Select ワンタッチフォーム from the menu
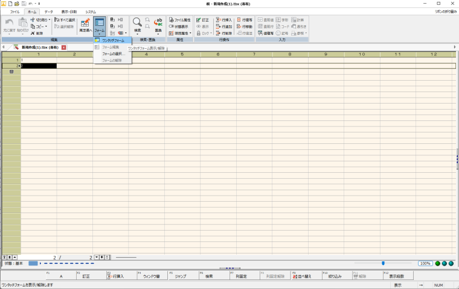459x289 pixels. [113, 40]
